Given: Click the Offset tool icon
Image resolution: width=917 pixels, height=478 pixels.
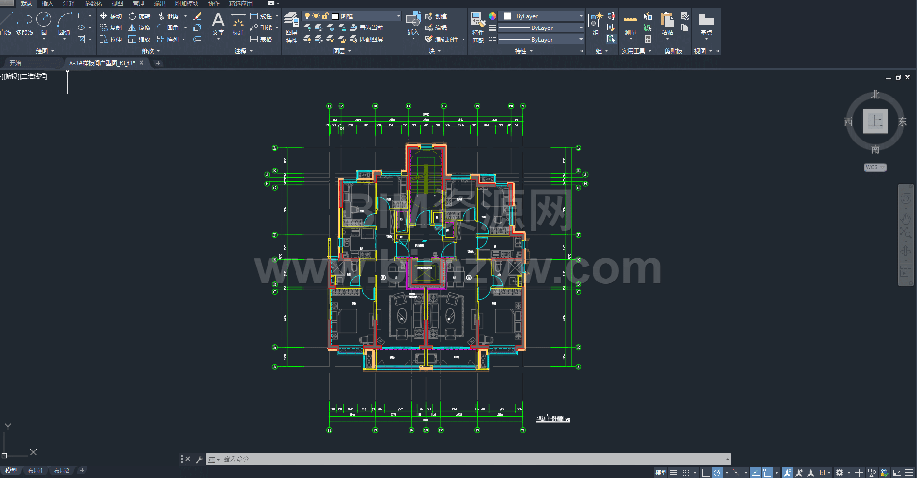Looking at the screenshot, I should click(197, 39).
